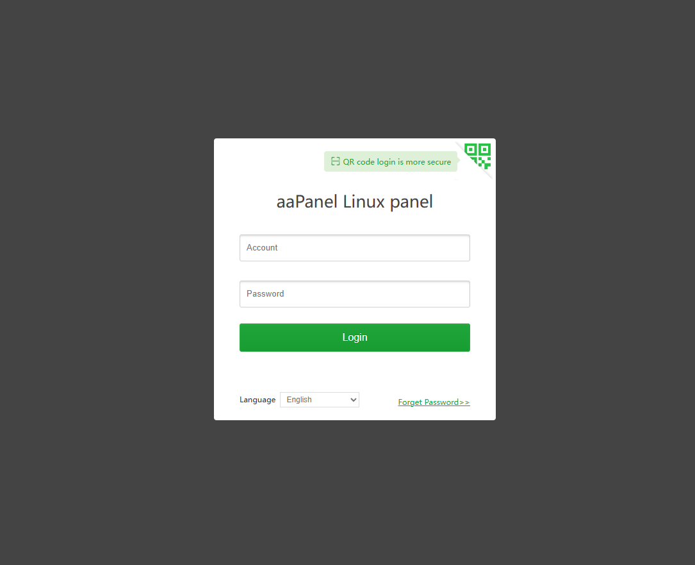The height and width of the screenshot is (565, 695).
Task: Open the Forget Password link
Action: click(434, 402)
